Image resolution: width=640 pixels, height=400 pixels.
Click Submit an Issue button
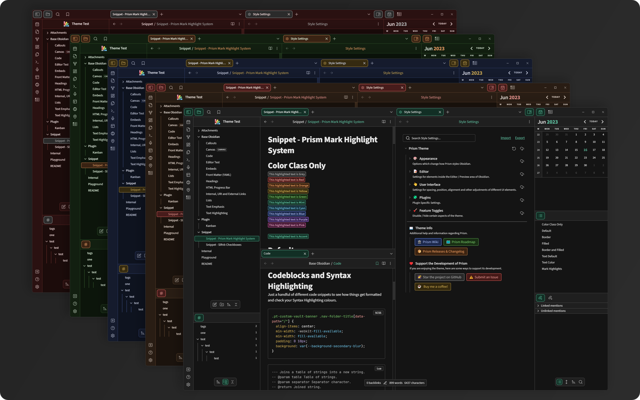point(484,277)
